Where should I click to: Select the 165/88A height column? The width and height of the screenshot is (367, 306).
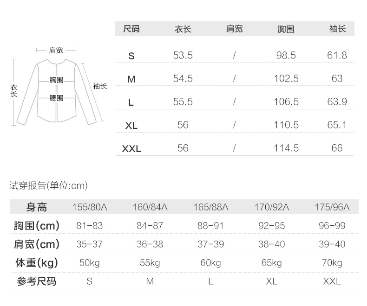pyautogui.click(x=210, y=207)
